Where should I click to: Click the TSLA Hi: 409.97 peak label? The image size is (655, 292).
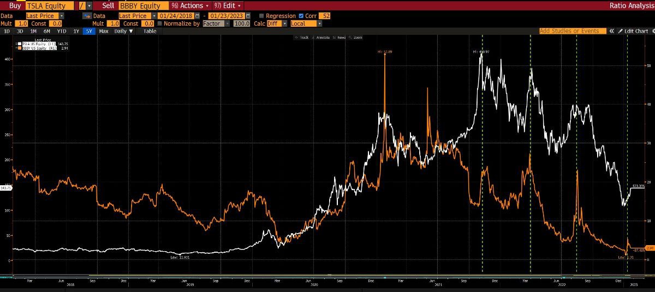(481, 51)
